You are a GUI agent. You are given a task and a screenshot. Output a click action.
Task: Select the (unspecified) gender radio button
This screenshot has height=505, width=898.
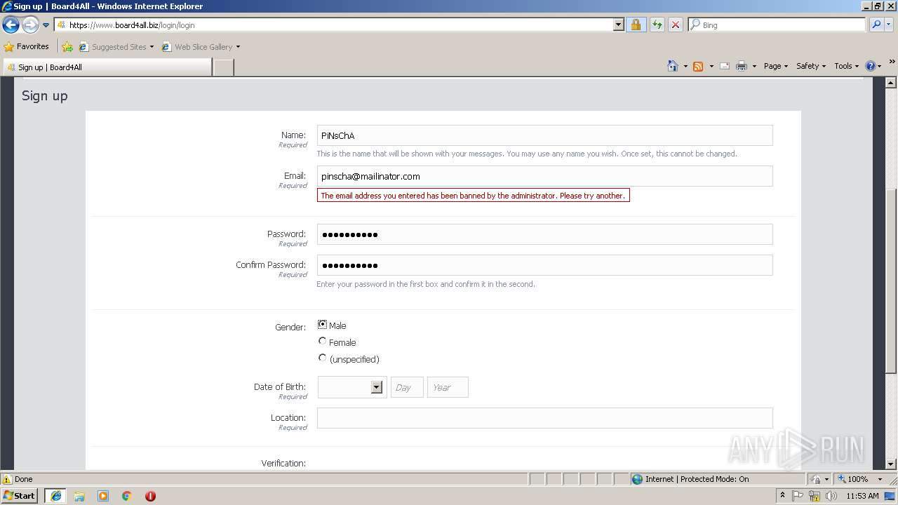point(323,358)
